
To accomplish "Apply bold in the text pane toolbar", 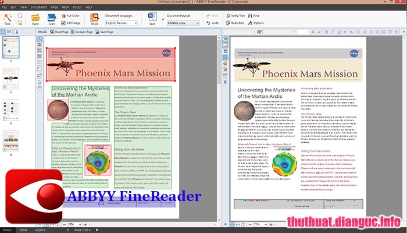I will pyautogui.click(x=327, y=31).
